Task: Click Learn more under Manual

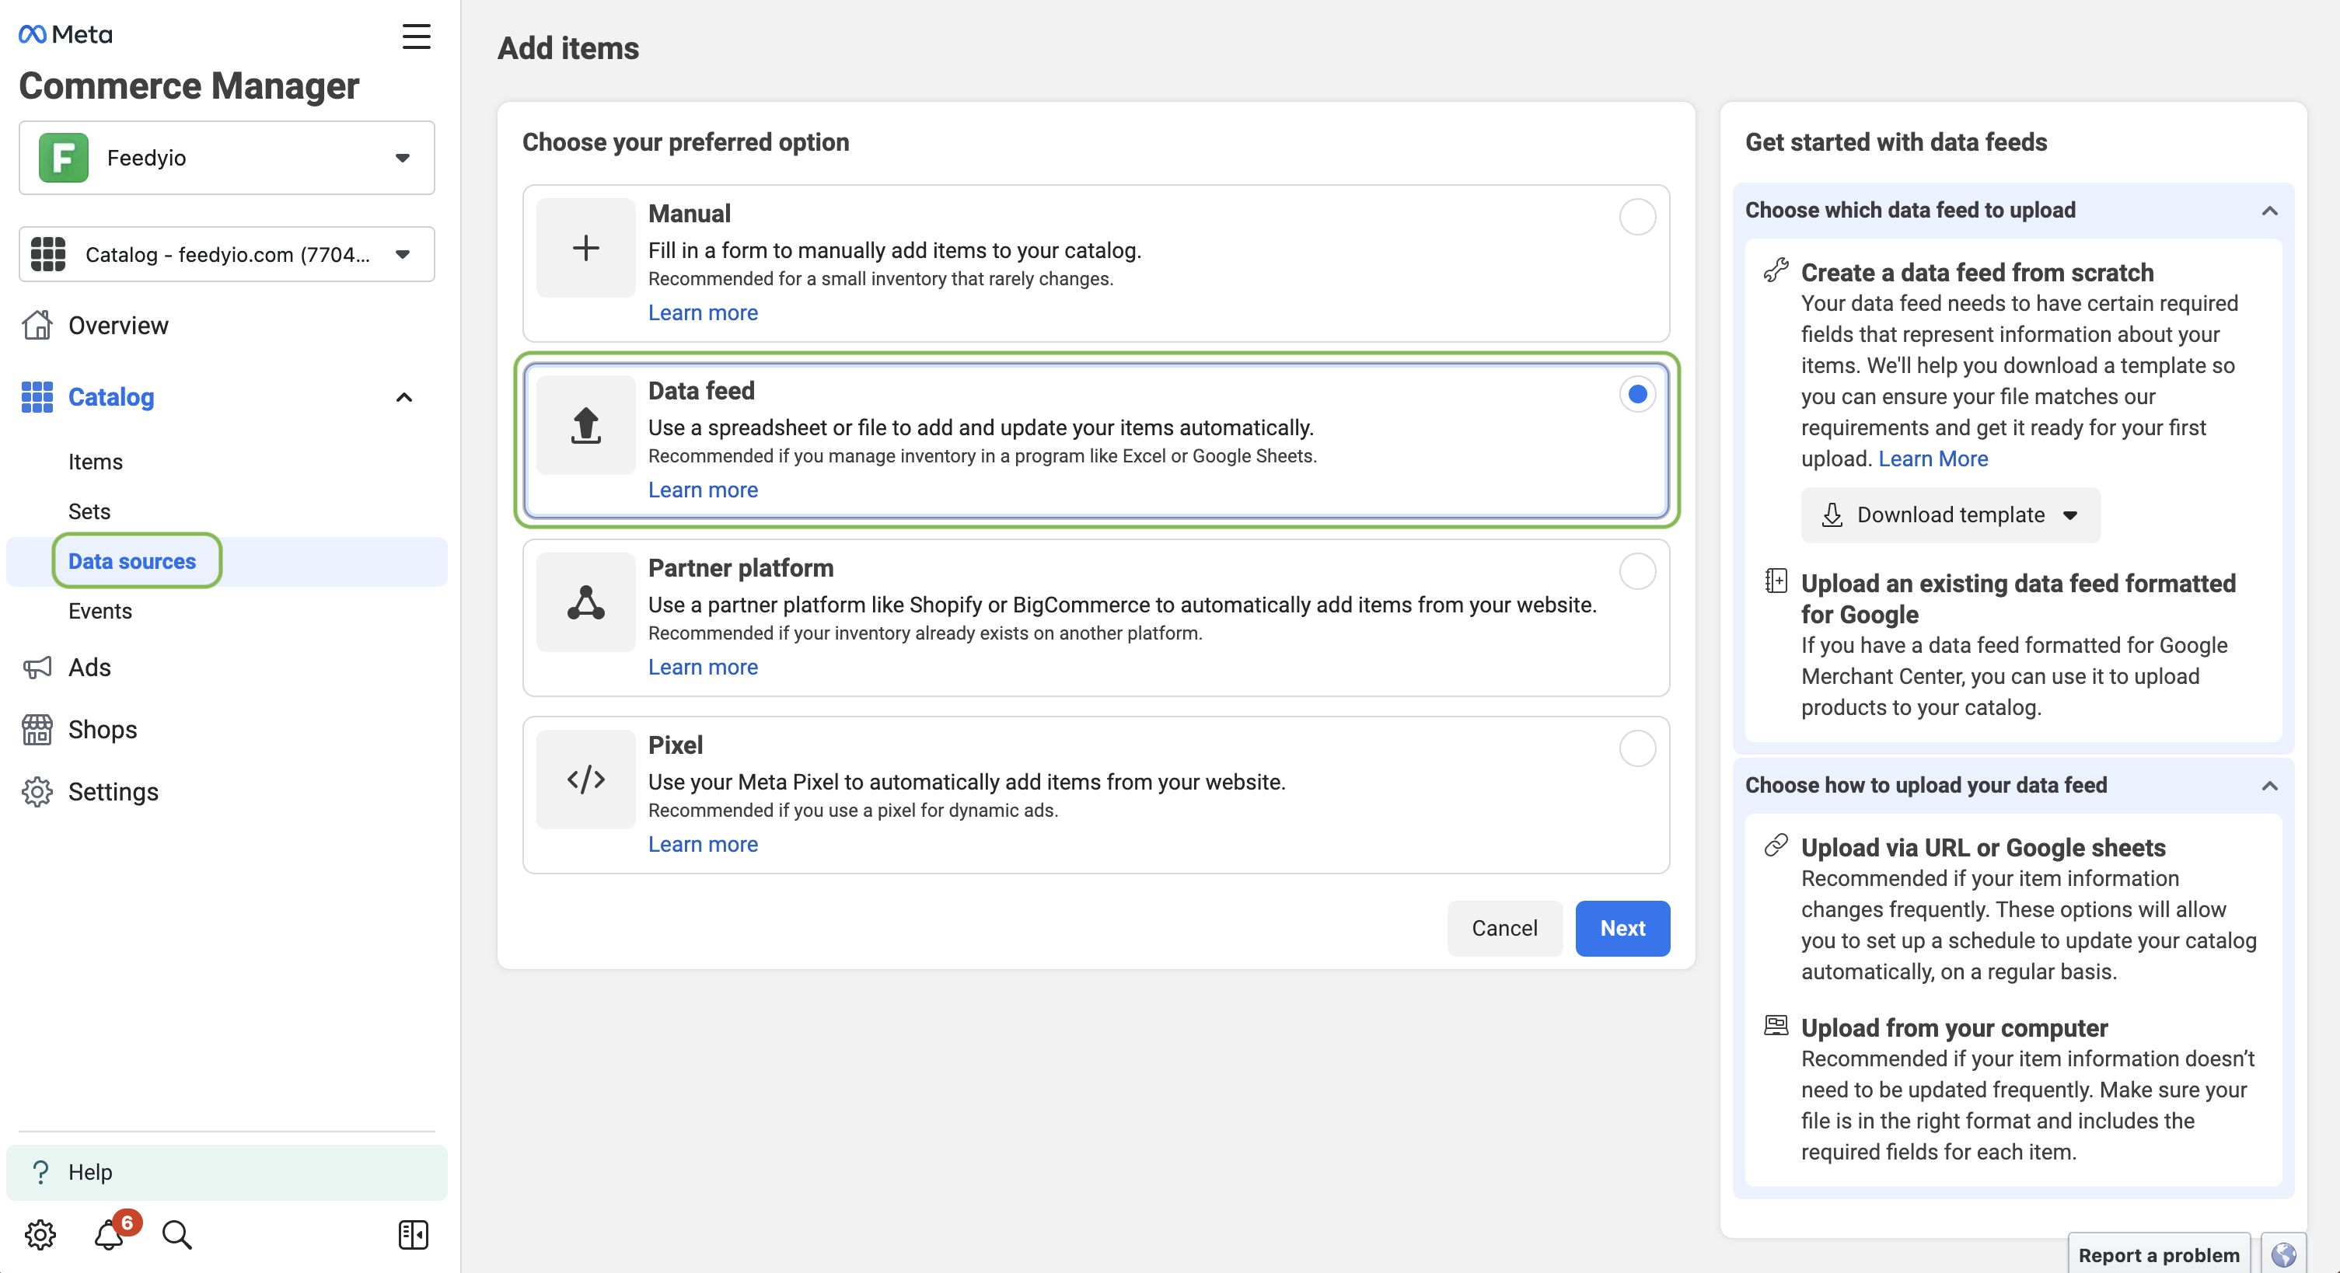Action: pyautogui.click(x=703, y=312)
